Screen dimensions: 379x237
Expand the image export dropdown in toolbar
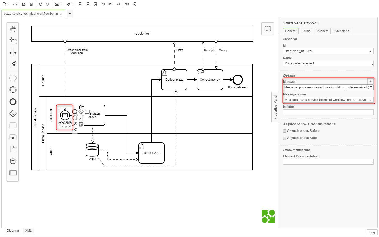coord(61,4)
